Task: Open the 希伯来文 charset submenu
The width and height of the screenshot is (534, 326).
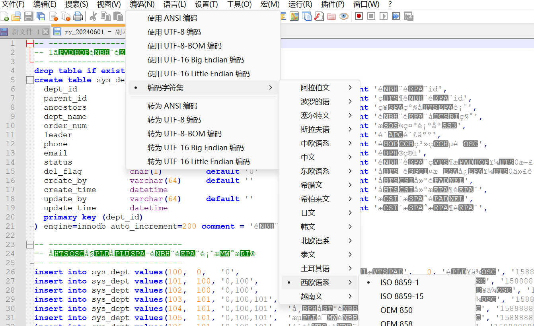Action: coord(320,199)
